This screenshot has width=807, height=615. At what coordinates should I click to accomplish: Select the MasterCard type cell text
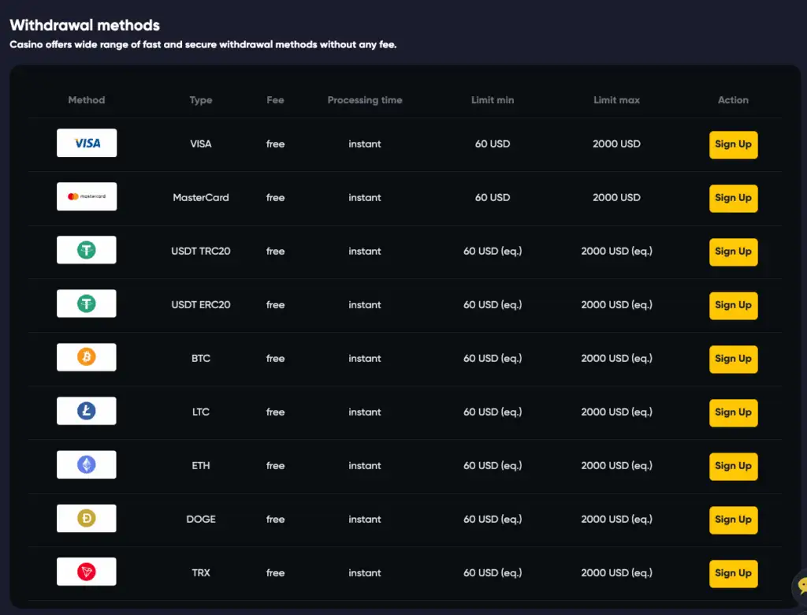pyautogui.click(x=201, y=197)
